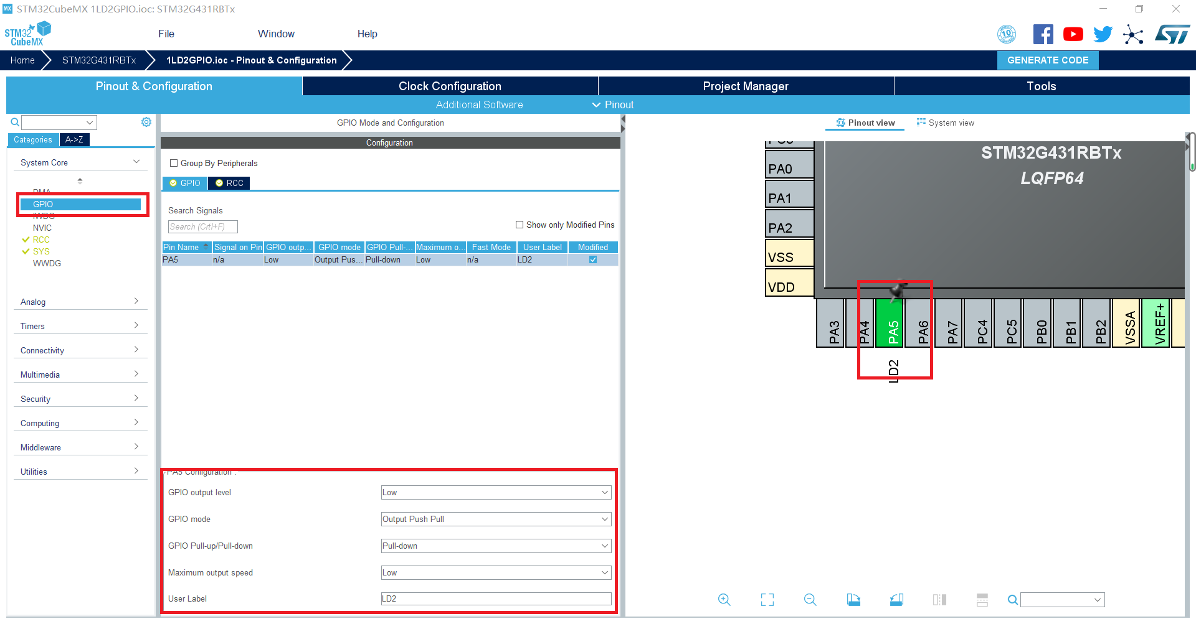Open the Pinout submenu
The height and width of the screenshot is (624, 1196).
pos(613,105)
